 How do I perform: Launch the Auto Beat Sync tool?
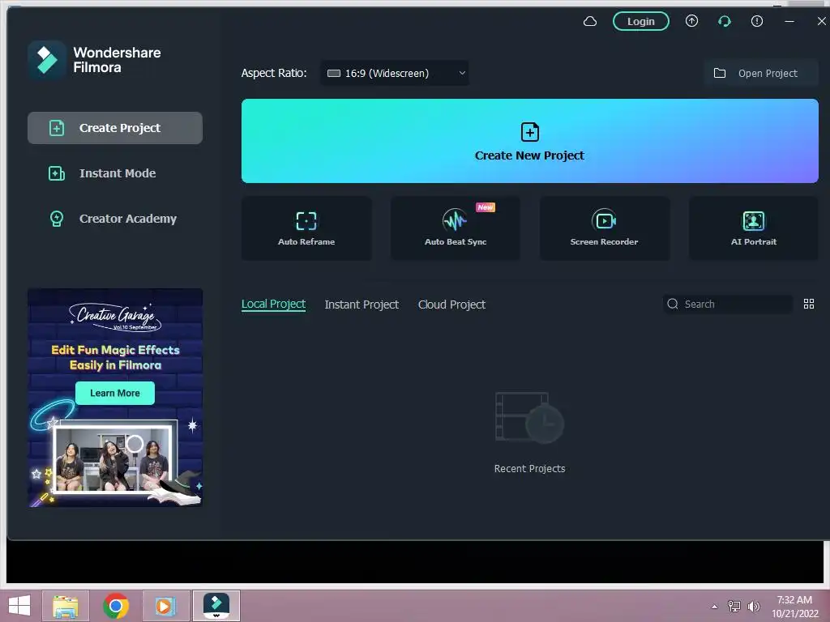[x=456, y=228]
